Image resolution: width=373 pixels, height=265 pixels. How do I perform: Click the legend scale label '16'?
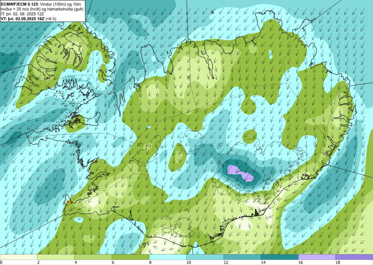pos(300,262)
